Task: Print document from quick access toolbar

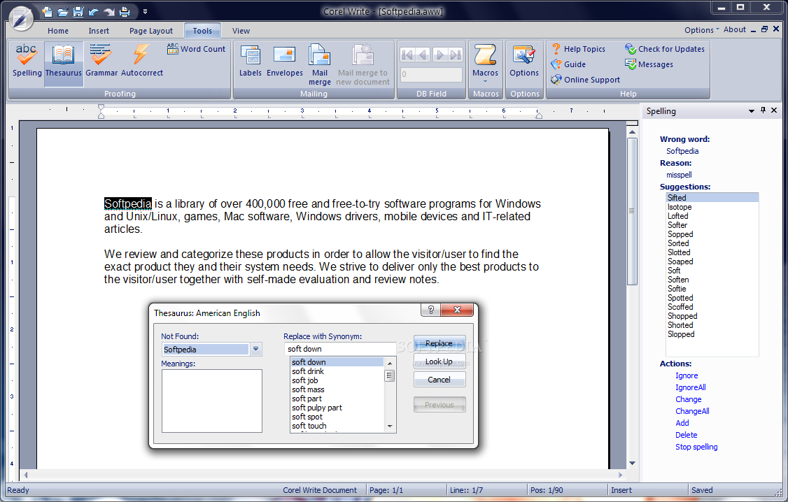Action: [x=125, y=11]
